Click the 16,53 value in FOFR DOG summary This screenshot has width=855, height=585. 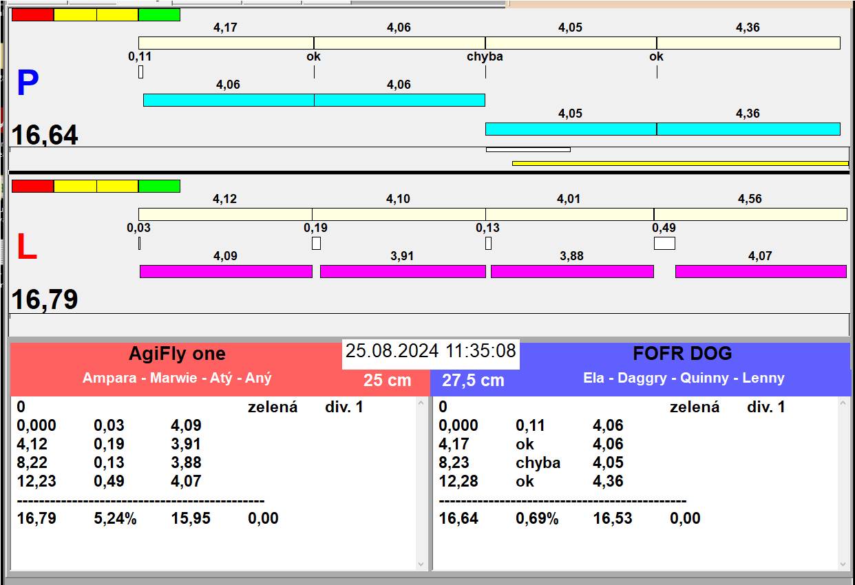click(x=613, y=518)
